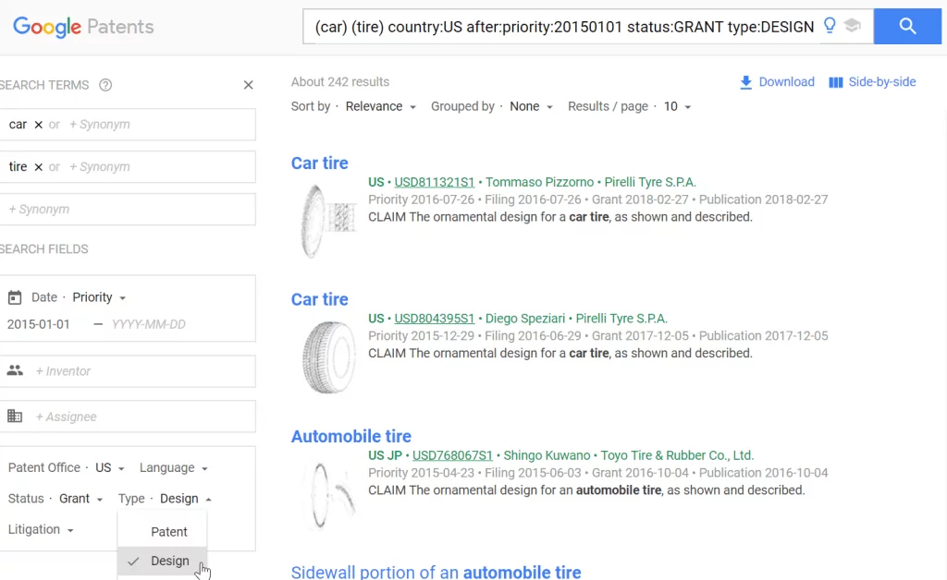This screenshot has height=580, width=947.
Task: Remove the 'tire' search term
Action: 38,167
